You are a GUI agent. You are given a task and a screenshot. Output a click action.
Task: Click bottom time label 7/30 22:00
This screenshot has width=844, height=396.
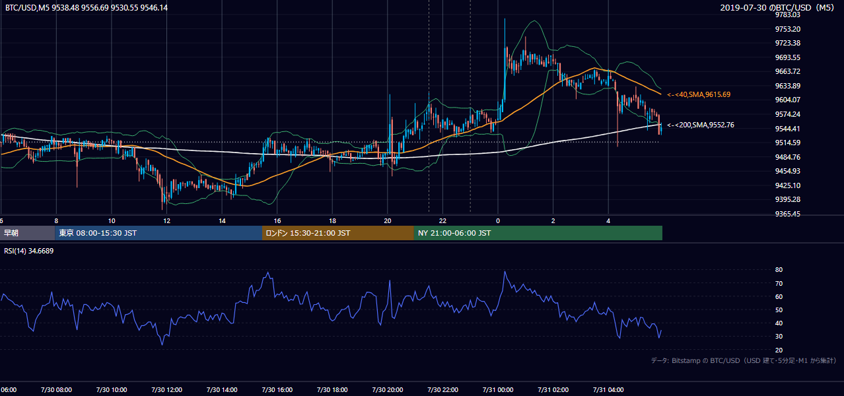click(x=442, y=390)
